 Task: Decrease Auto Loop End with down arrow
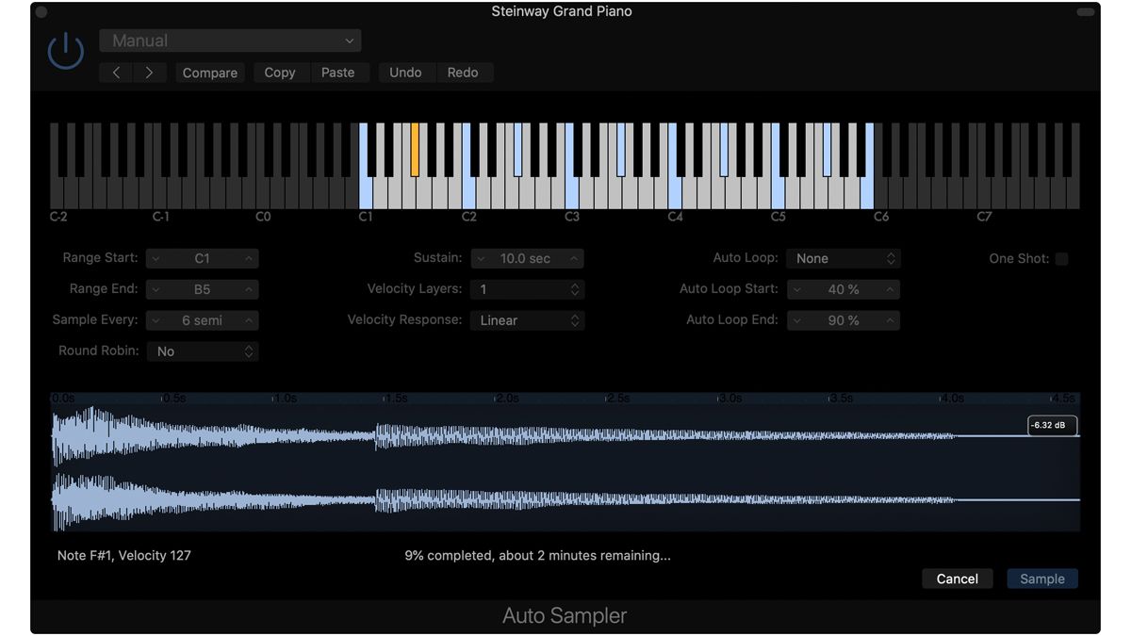796,320
